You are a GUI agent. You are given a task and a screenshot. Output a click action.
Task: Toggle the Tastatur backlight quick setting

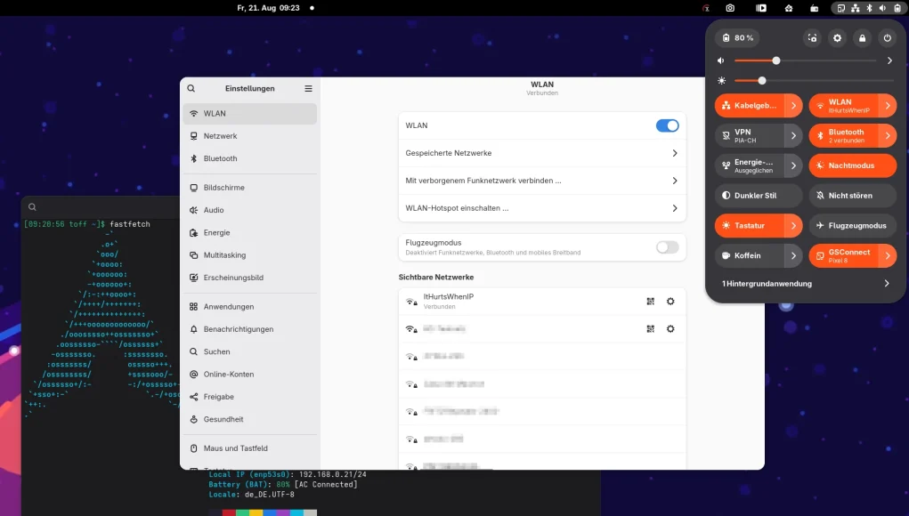(750, 226)
